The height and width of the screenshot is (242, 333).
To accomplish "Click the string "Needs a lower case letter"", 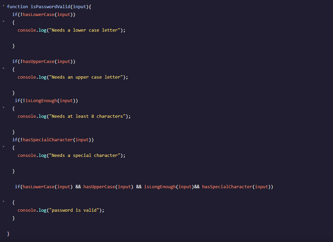I will point(85,30).
